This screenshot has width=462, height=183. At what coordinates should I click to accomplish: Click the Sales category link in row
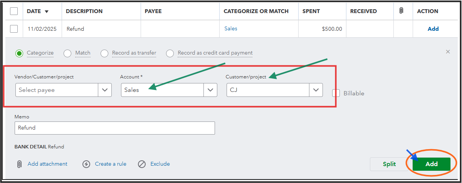231,29
